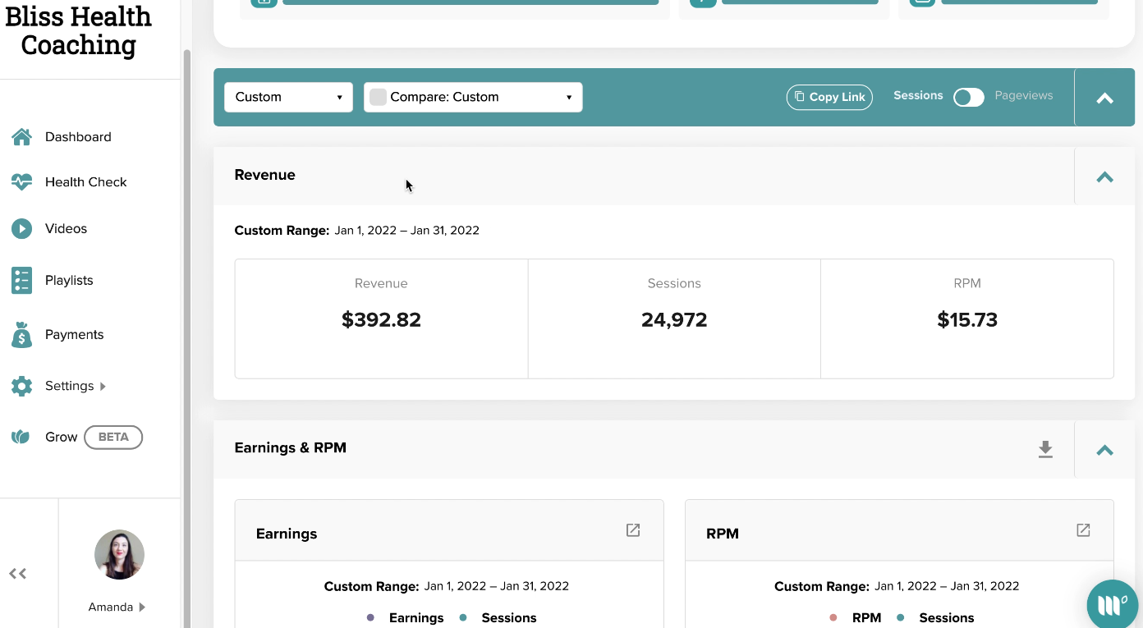Click the Payments money bag icon

pos(21,334)
